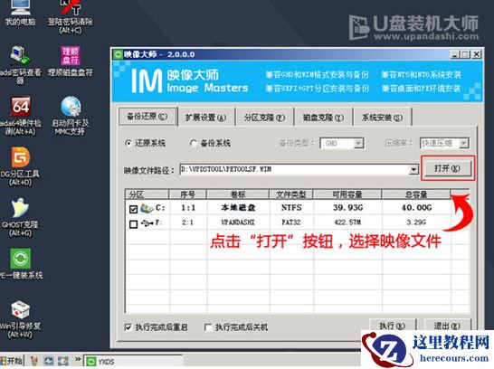Click the 3.29G total capacity cell

click(416, 222)
